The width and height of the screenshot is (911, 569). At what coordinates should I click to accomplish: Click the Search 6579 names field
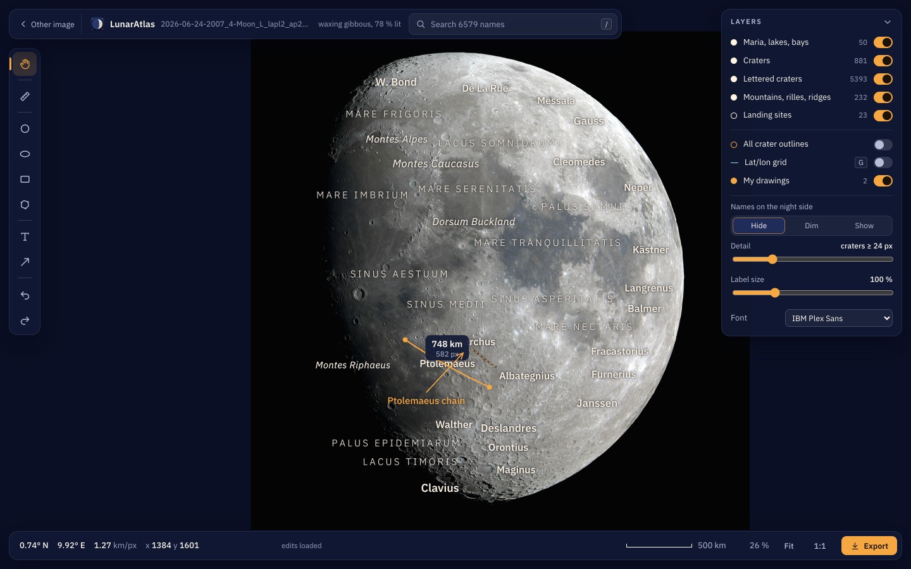click(x=514, y=24)
